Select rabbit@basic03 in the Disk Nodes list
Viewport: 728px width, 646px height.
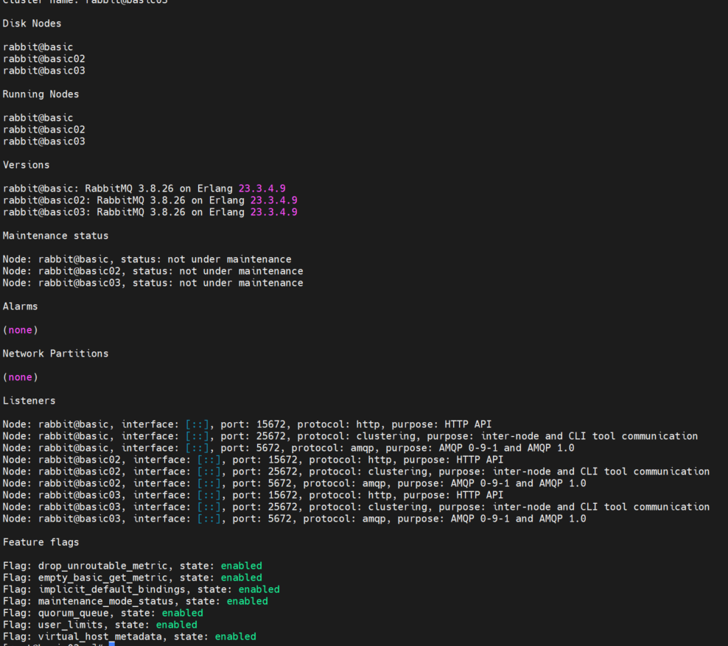pos(43,71)
